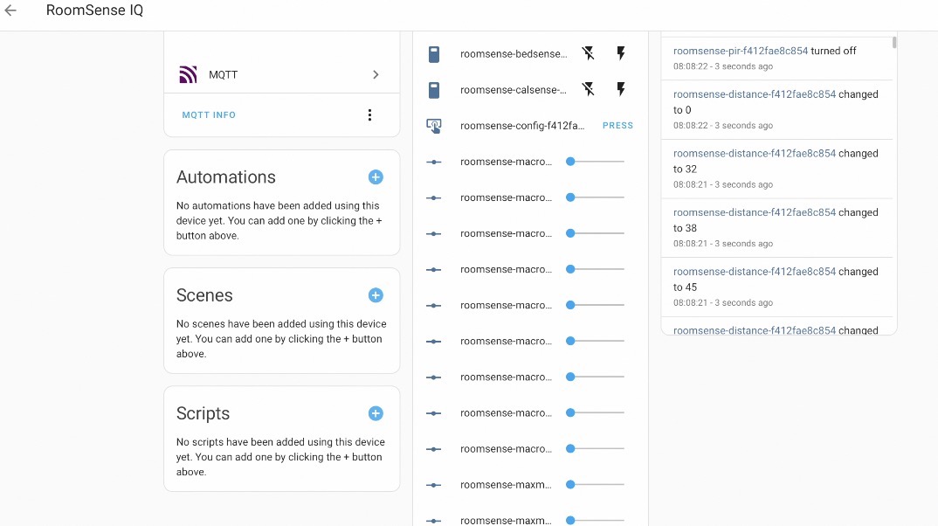Open the roomsense-calsense entity name
938x526 pixels.
(x=514, y=90)
